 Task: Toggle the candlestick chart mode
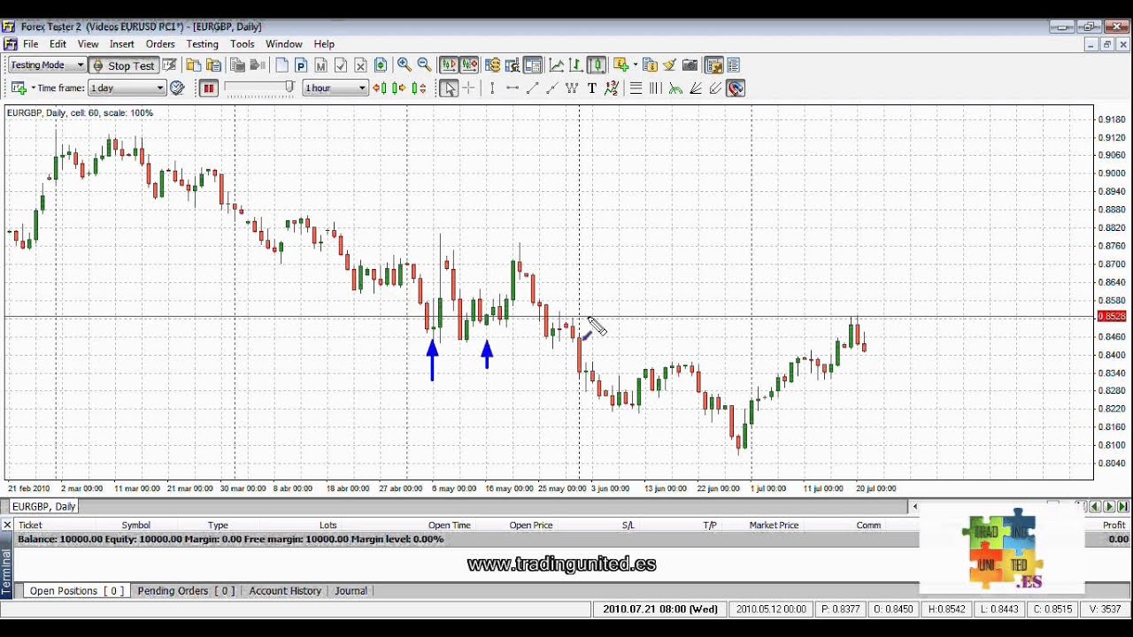[x=596, y=65]
